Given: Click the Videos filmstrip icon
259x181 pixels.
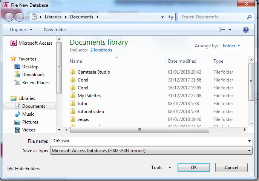Looking at the screenshot, I should (17, 130).
